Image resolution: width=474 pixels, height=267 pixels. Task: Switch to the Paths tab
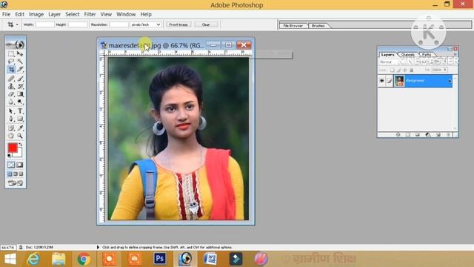click(427, 54)
